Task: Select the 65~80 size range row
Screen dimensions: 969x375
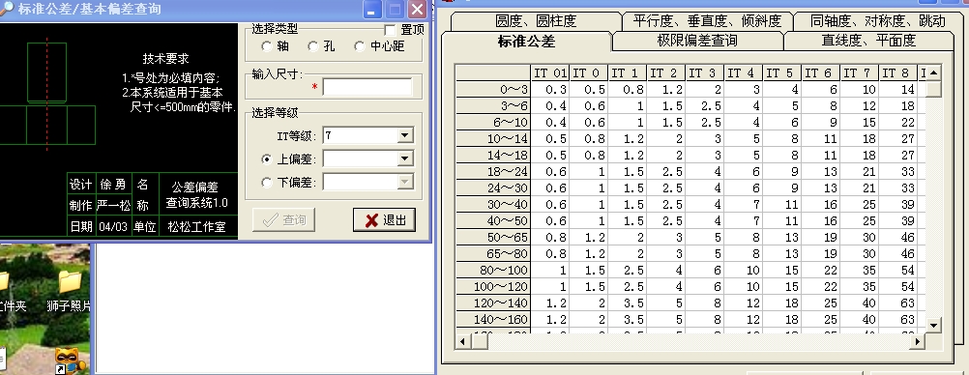Action: tap(493, 253)
